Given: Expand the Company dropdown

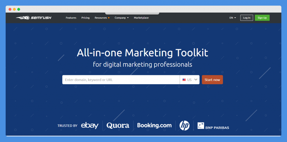Looking at the screenshot, I should click(122, 18).
